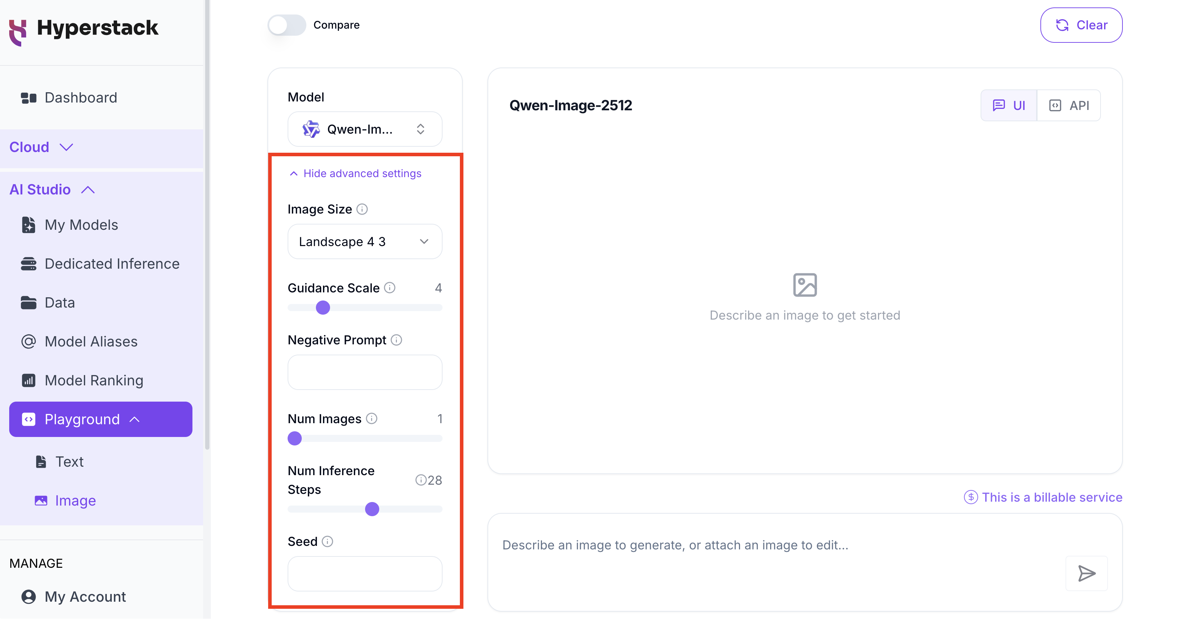Screen dimensions: 1178x630
Task: Click the image placeholder icon in canvas
Action: [804, 285]
